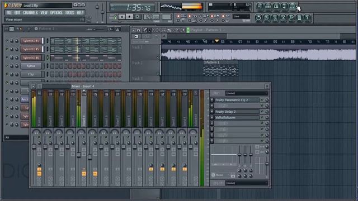Viewport: 358px width, 201px height.
Task: Open the Step Sequencer view shortcut icon
Action: point(268,7)
